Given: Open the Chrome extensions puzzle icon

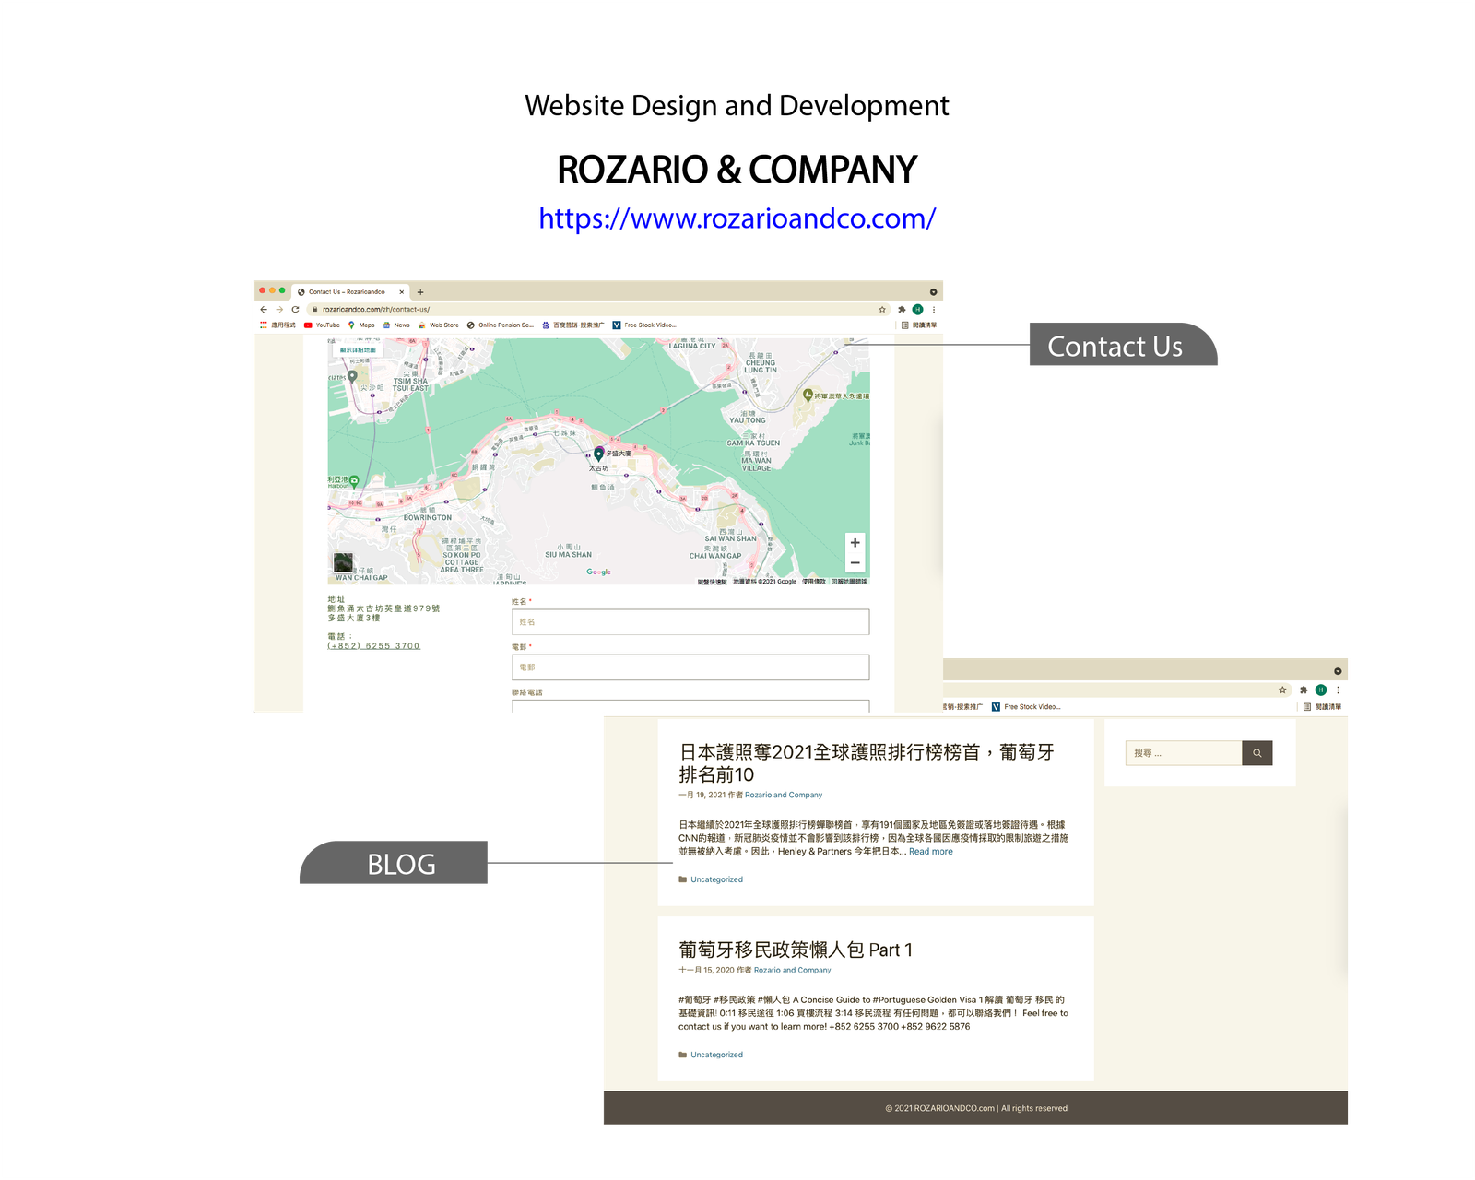Looking at the screenshot, I should [902, 310].
